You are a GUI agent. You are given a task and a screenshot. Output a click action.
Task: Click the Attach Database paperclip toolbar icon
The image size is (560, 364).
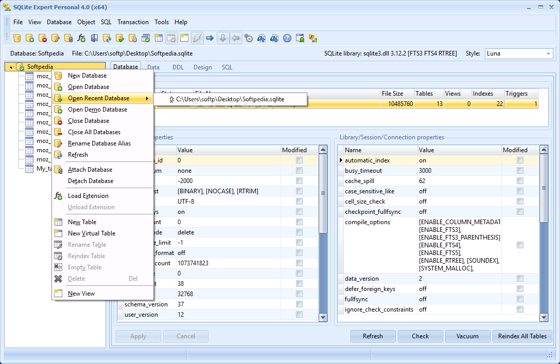click(68, 38)
